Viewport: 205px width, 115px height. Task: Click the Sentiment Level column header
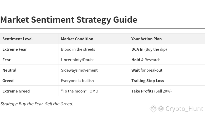click(18, 39)
